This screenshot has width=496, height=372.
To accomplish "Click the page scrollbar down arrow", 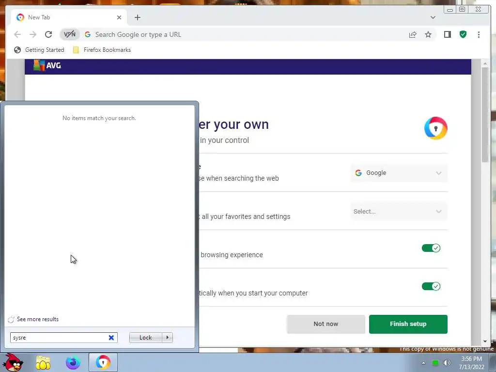I will (x=485, y=341).
